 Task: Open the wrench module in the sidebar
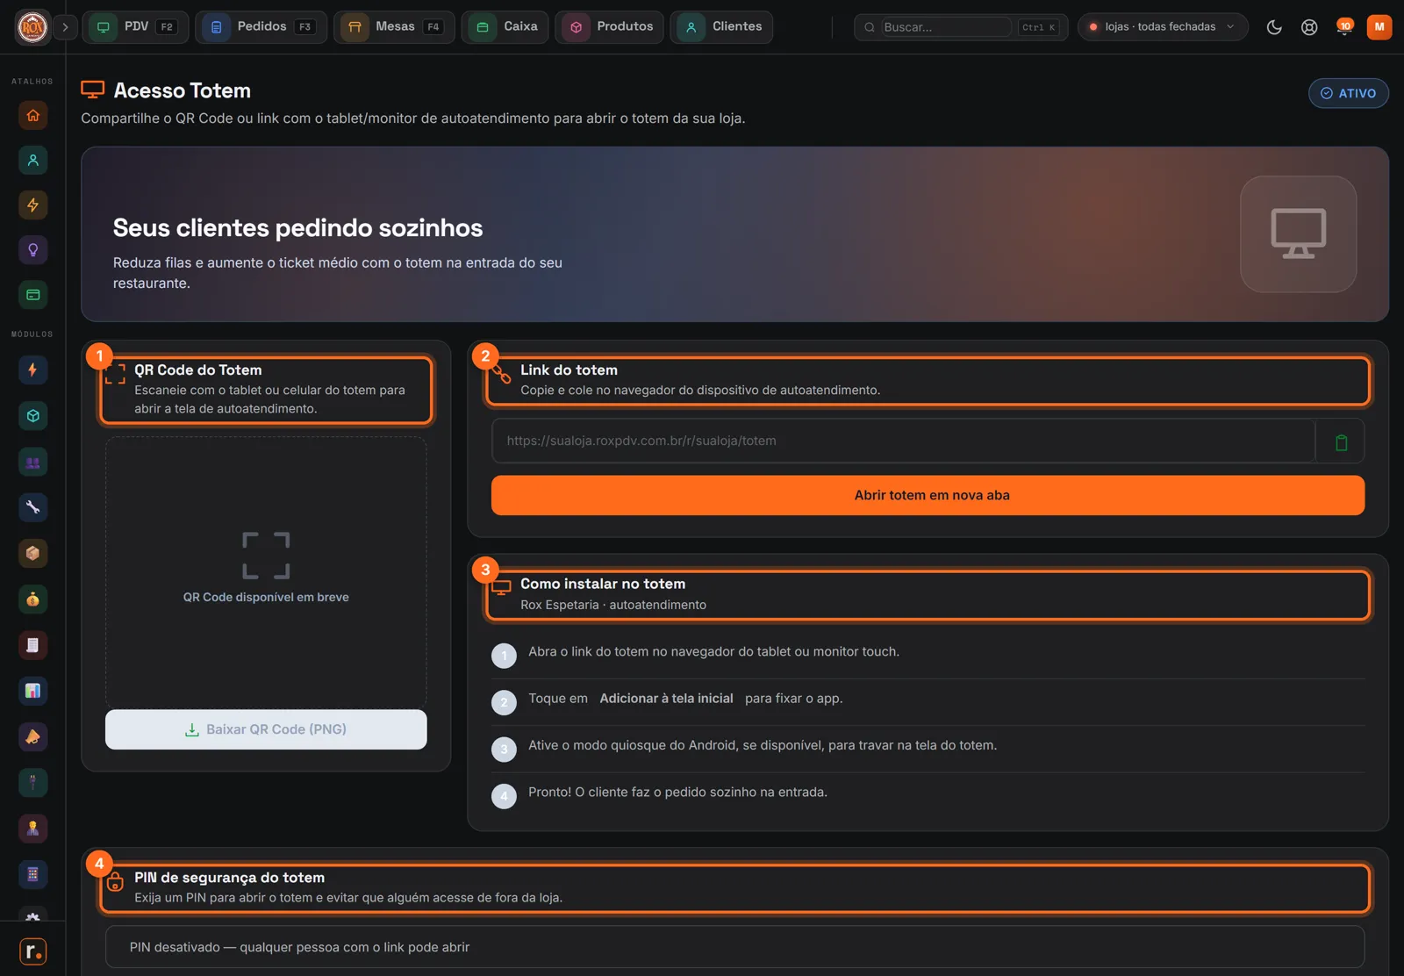pyautogui.click(x=32, y=506)
